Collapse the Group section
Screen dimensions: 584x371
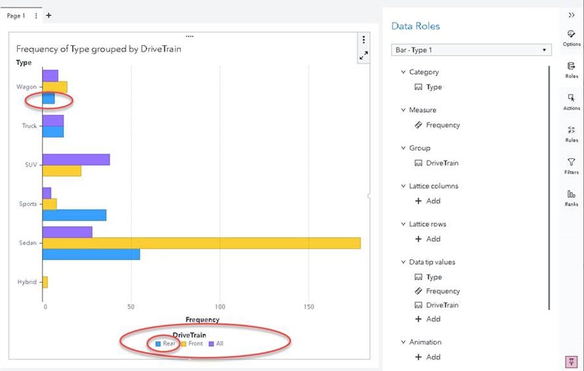point(403,147)
